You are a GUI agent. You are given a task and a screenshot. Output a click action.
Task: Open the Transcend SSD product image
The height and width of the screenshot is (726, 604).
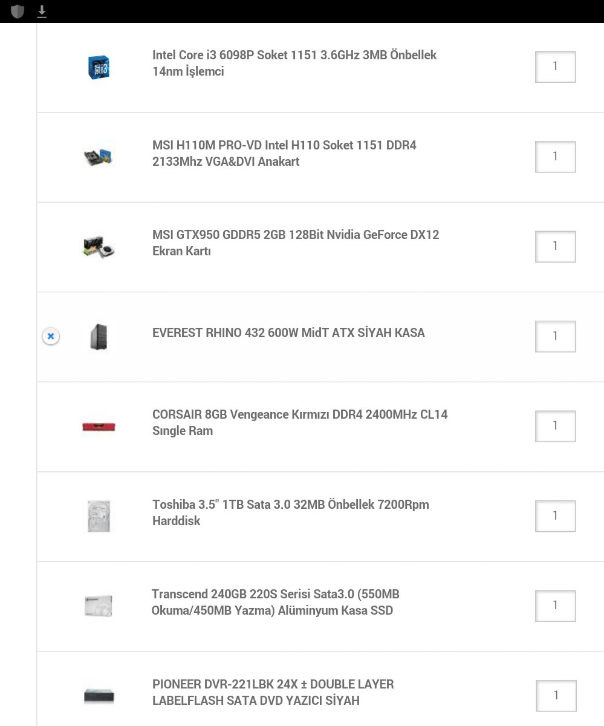(x=99, y=606)
